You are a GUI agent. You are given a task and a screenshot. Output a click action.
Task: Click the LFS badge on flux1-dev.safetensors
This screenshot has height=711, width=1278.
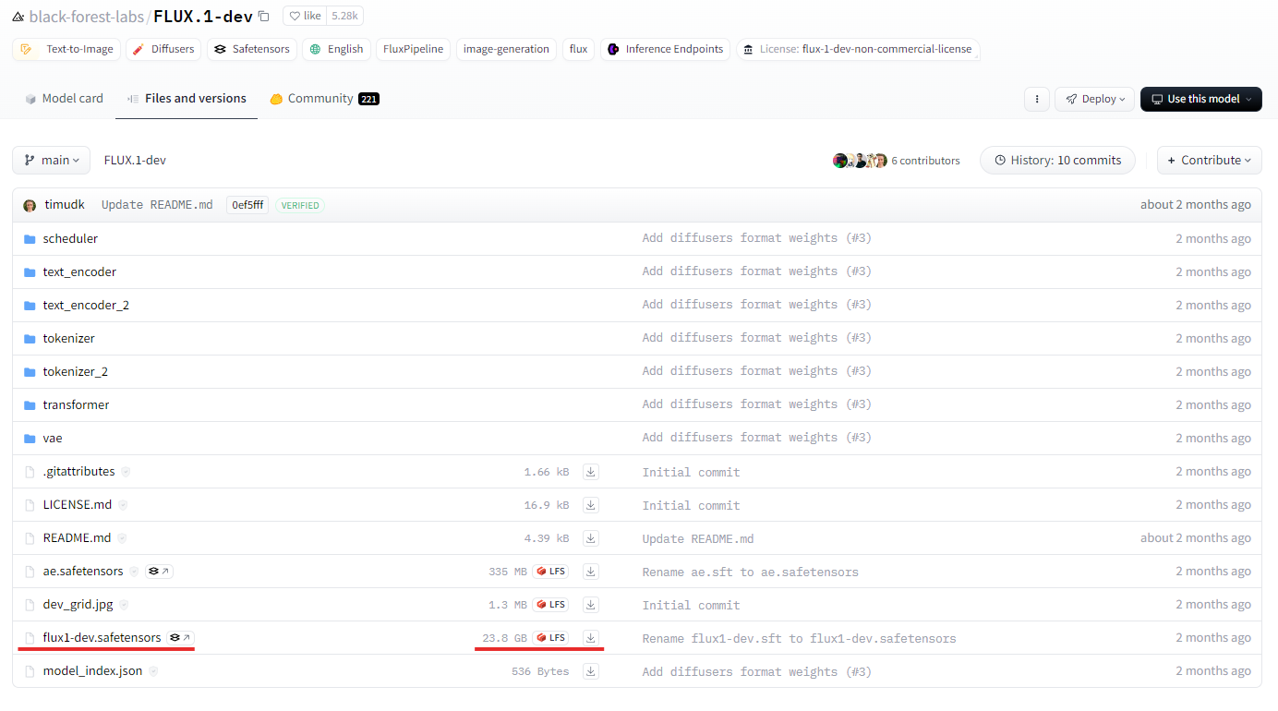(x=550, y=638)
